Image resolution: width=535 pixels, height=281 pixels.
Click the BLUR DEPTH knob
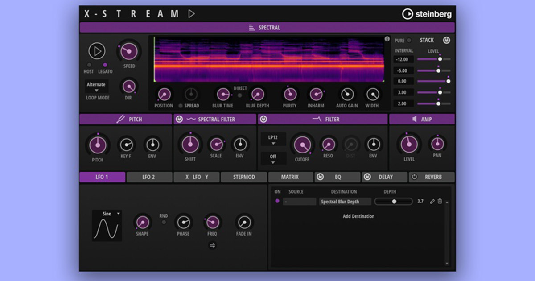(257, 94)
